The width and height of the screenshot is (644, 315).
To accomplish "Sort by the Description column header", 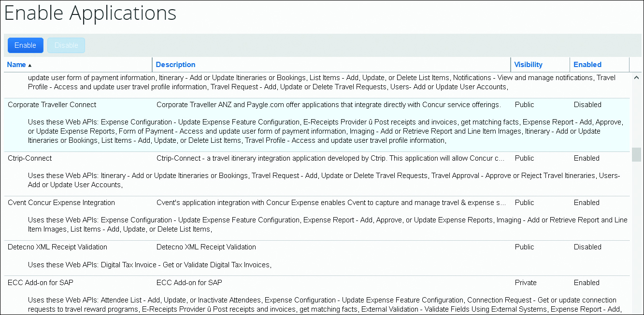I will click(x=175, y=65).
